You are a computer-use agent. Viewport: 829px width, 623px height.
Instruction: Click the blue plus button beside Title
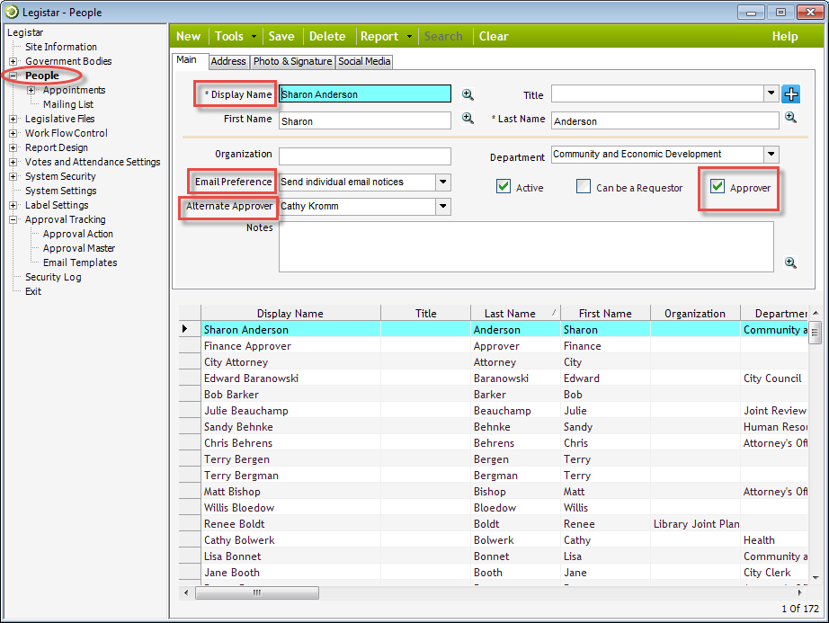pos(791,94)
